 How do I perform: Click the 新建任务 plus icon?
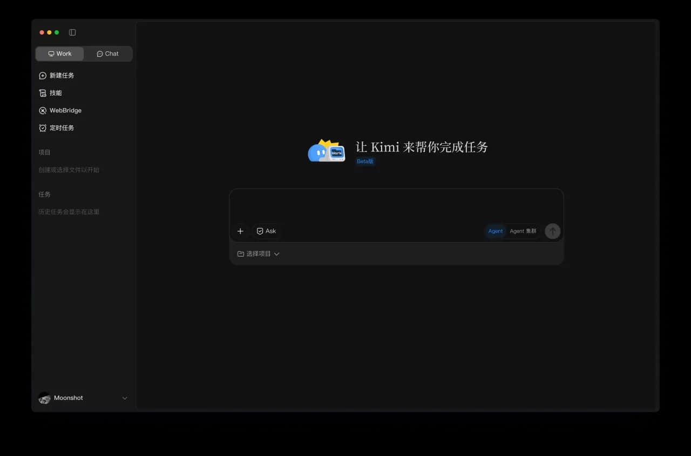pyautogui.click(x=43, y=76)
